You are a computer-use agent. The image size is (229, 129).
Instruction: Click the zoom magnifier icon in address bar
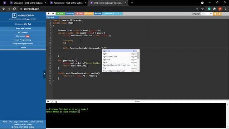[x=197, y=9]
